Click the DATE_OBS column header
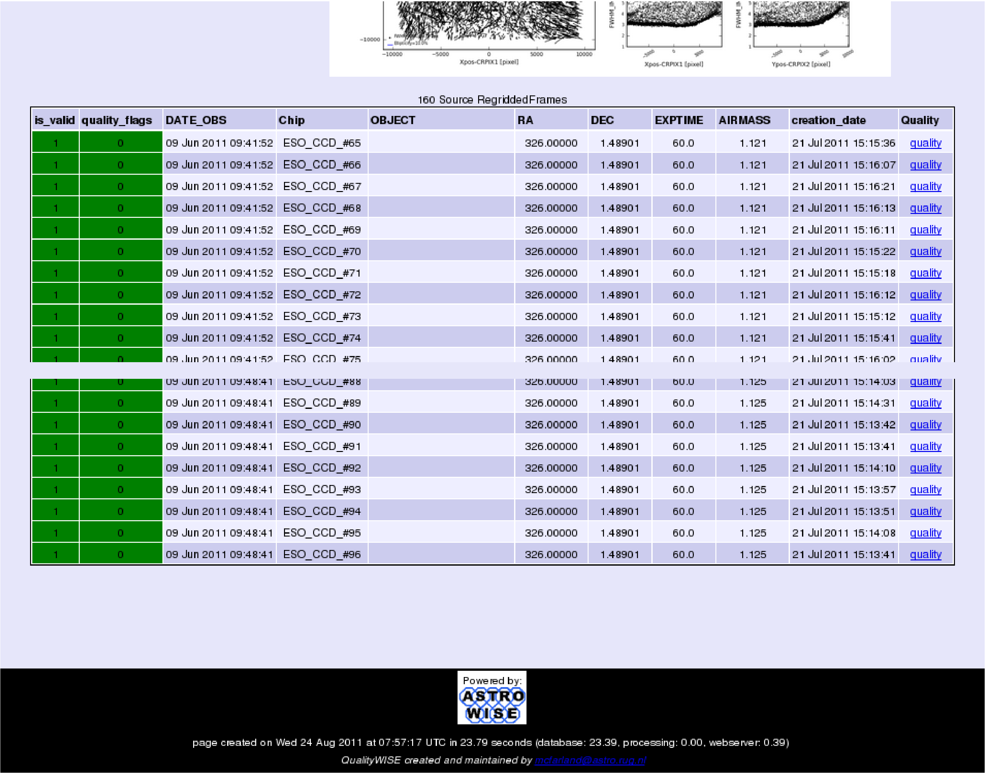Image resolution: width=986 pixels, height=773 pixels. [196, 121]
